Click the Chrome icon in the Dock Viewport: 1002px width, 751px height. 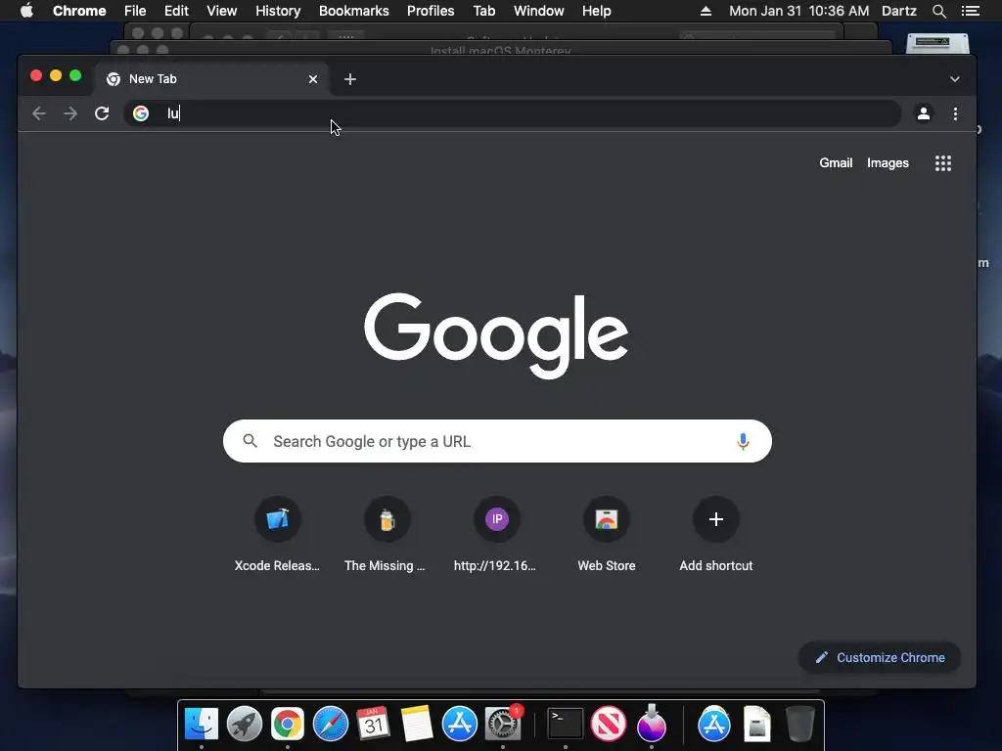coord(288,724)
